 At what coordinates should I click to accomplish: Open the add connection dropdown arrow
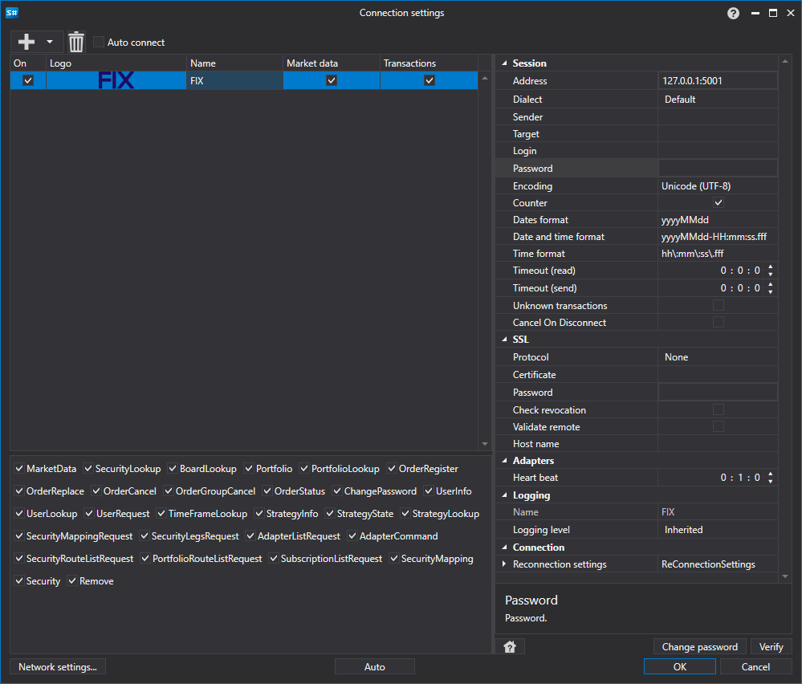(x=50, y=42)
